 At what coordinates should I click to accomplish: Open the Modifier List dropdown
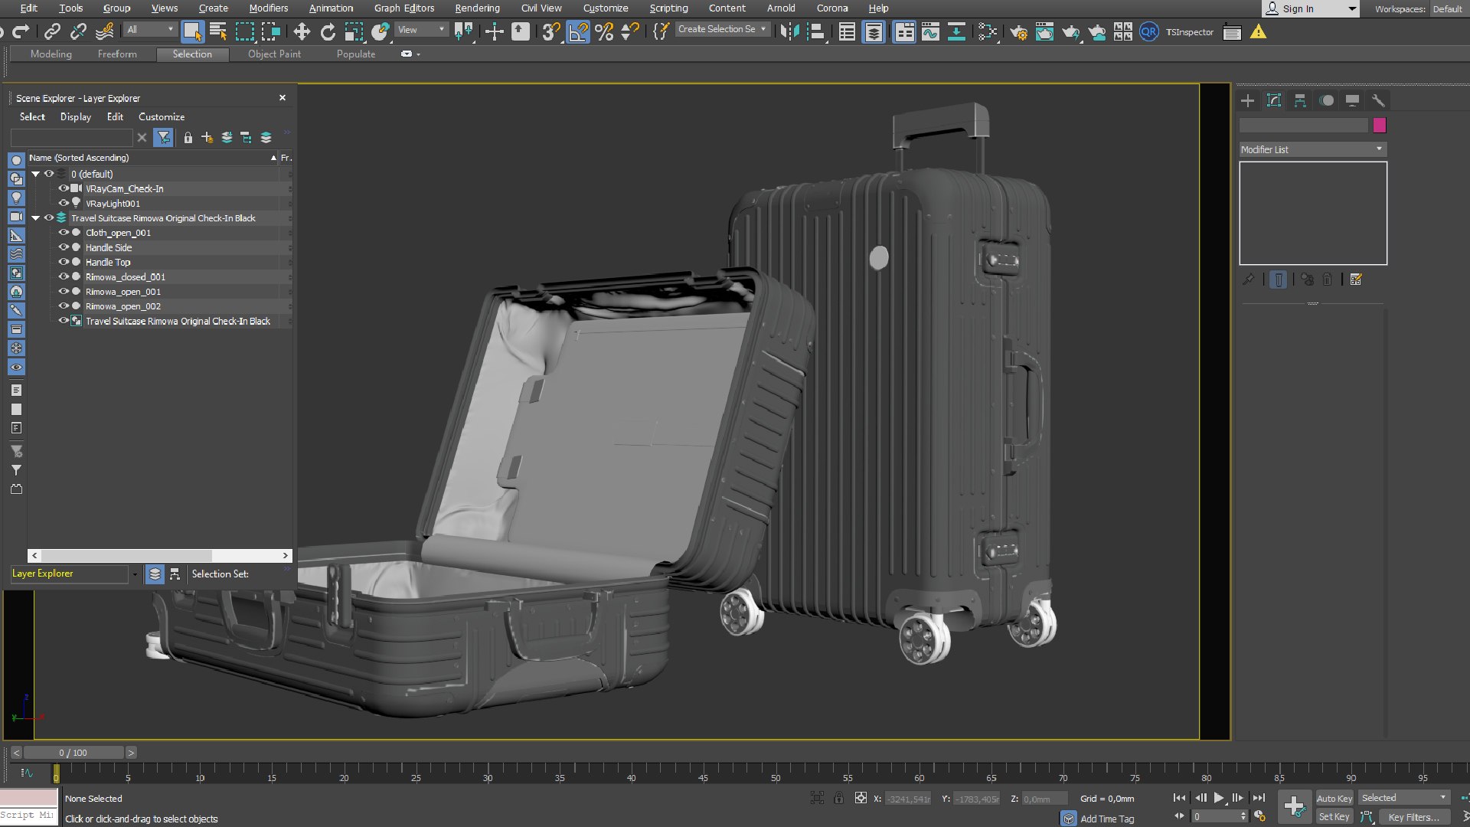coord(1313,149)
